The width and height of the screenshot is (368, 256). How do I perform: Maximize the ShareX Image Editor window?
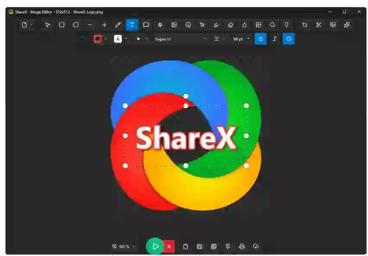[344, 12]
